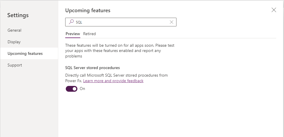284x137 pixels.
Task: Click the SQL Server stored procedures heading
Action: coord(92,68)
